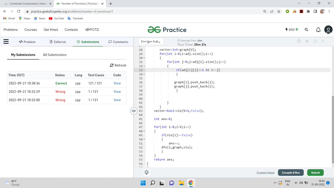The height and width of the screenshot is (188, 334).
Task: Open the Gmail bookmark
Action: 9,18
